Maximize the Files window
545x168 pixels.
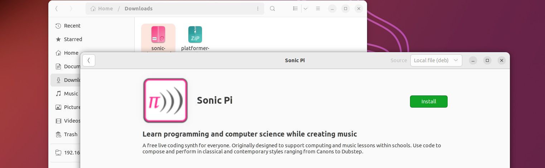coord(346,9)
